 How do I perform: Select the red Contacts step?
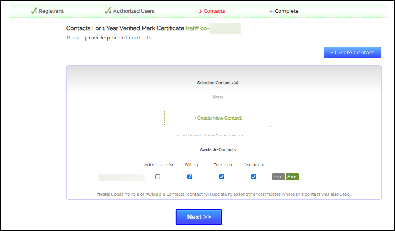[x=212, y=11]
